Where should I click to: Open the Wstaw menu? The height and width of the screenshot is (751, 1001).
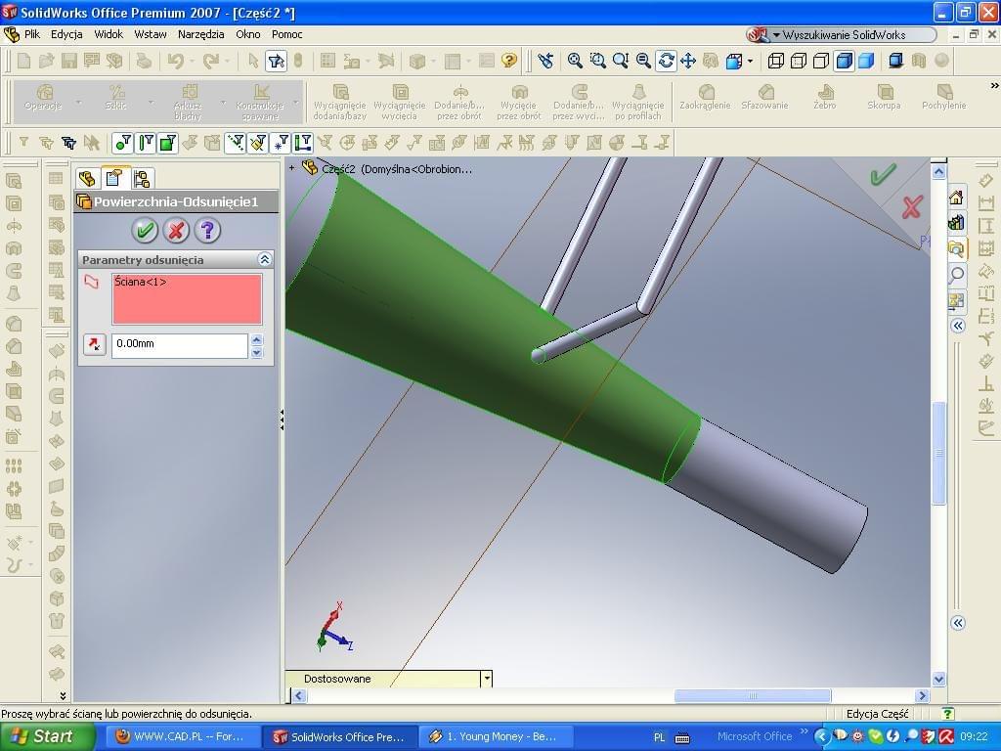tap(151, 34)
